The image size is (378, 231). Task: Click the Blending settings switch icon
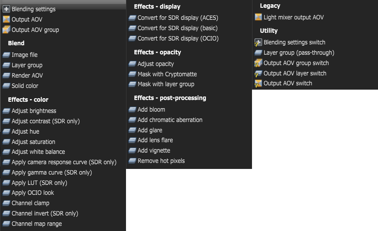(x=258, y=42)
